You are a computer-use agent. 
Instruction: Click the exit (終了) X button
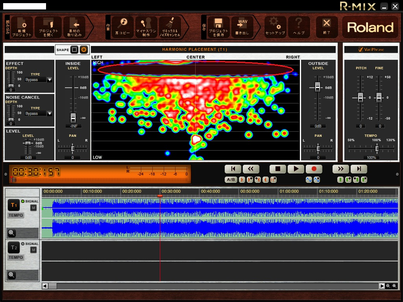[327, 27]
